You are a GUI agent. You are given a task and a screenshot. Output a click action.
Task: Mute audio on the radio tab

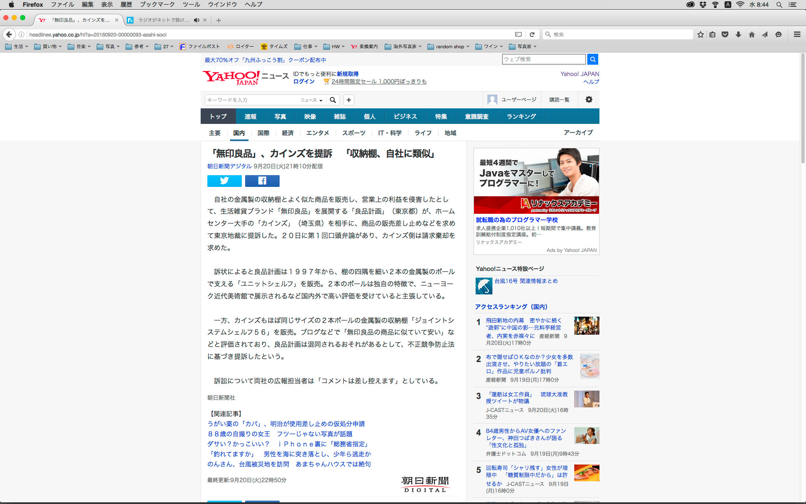[196, 20]
